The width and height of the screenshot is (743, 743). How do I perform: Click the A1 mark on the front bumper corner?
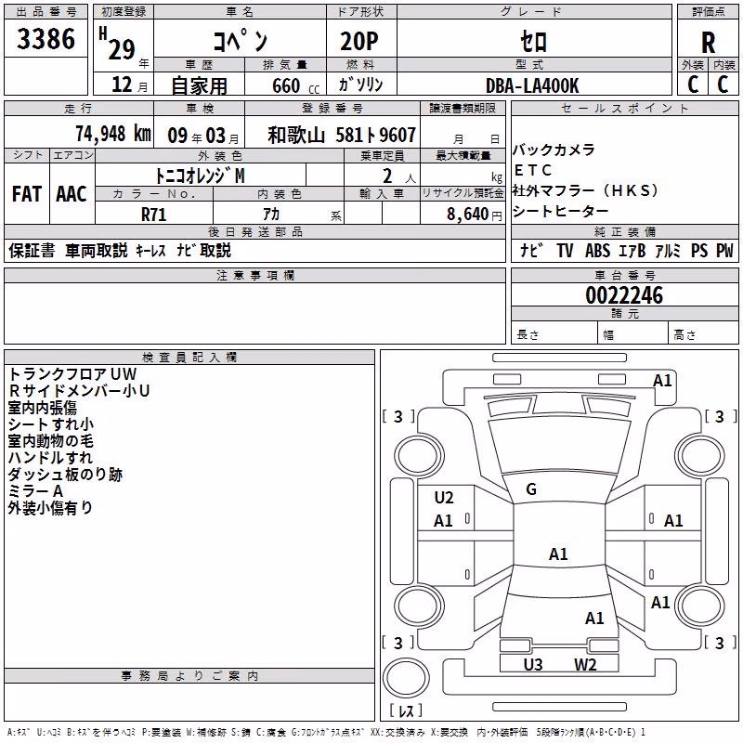[662, 380]
